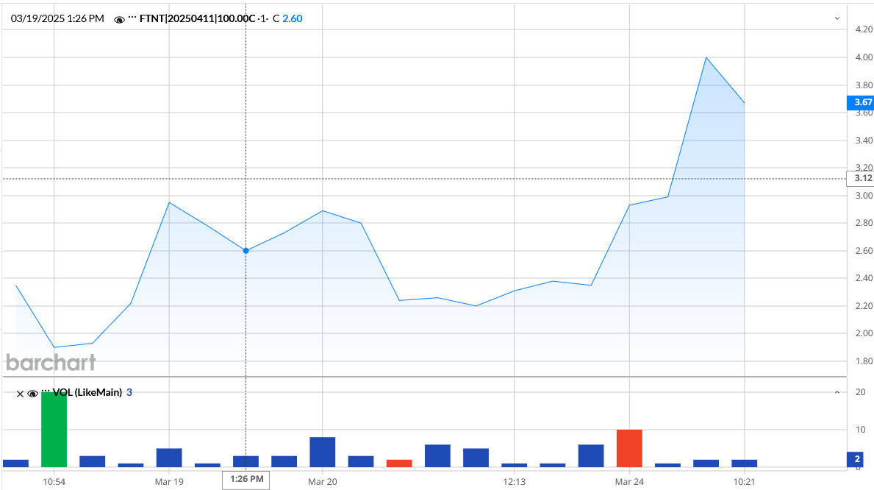Toggle visibility of the VOL study
The image size is (874, 490).
tap(32, 394)
